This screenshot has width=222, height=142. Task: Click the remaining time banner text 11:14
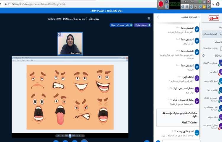click(106, 11)
